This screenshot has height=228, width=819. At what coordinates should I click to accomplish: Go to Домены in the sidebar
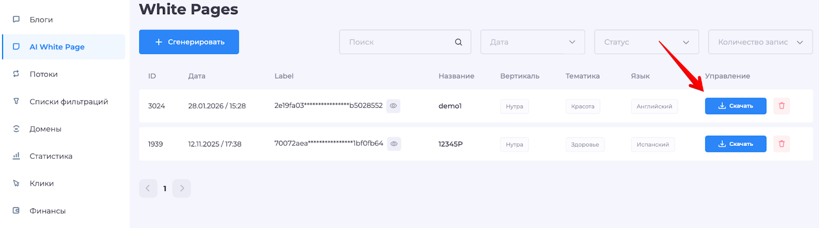tap(45, 129)
